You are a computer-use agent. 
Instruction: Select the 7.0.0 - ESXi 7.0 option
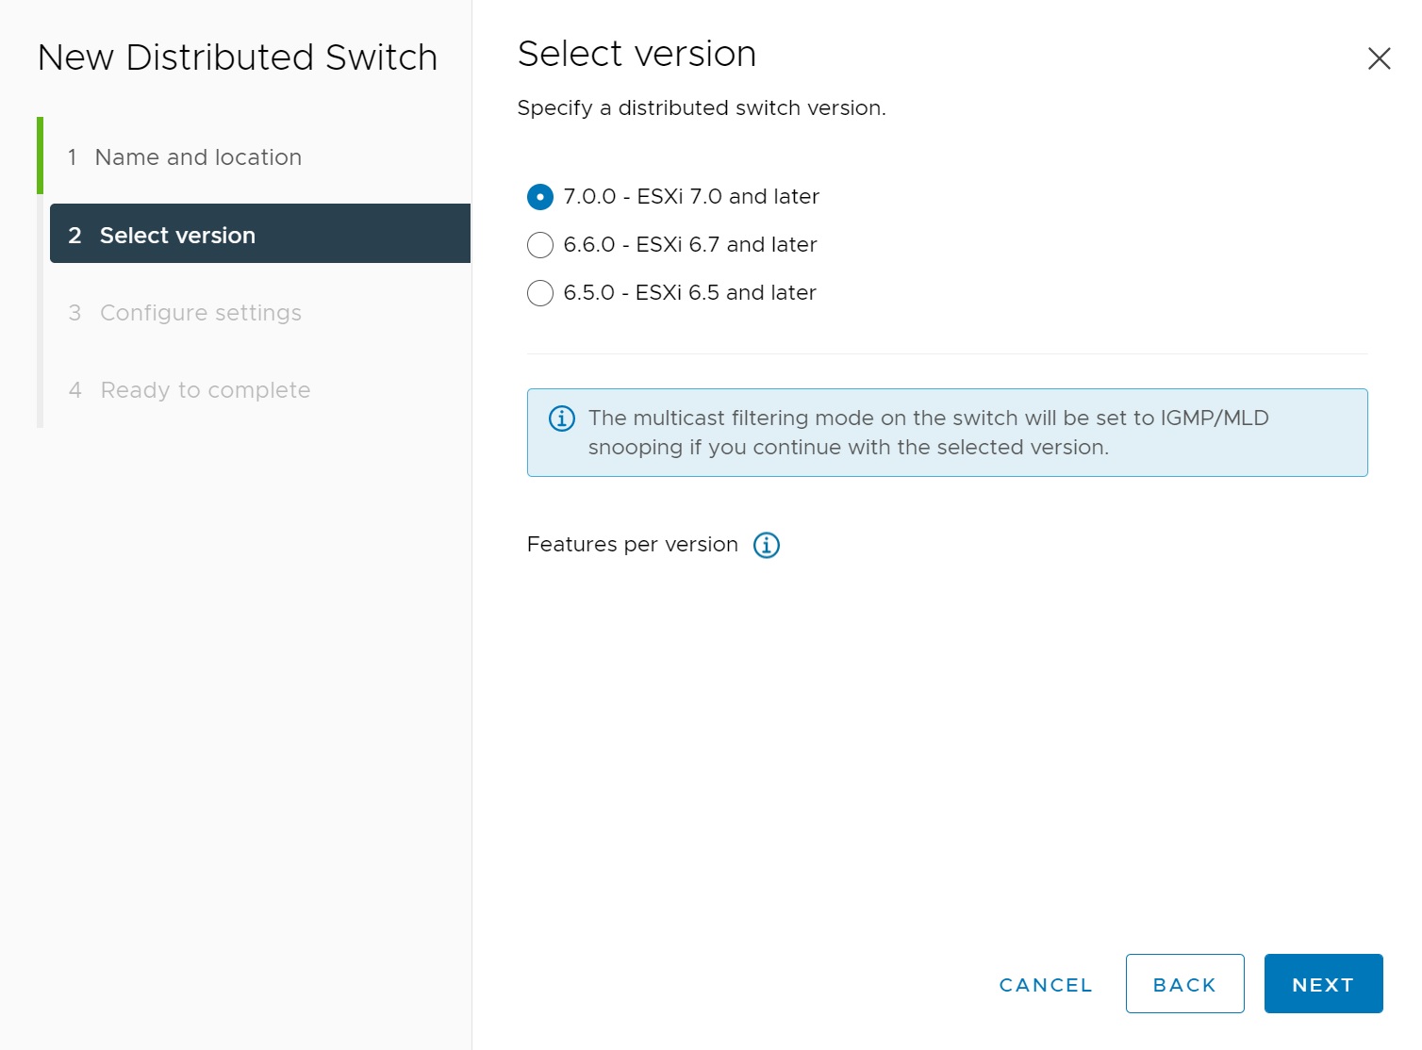[540, 197]
